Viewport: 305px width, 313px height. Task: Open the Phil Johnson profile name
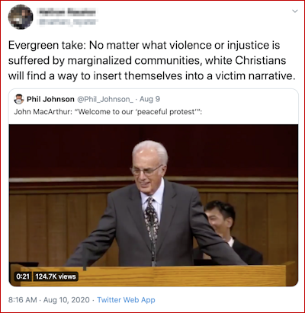tap(50, 99)
